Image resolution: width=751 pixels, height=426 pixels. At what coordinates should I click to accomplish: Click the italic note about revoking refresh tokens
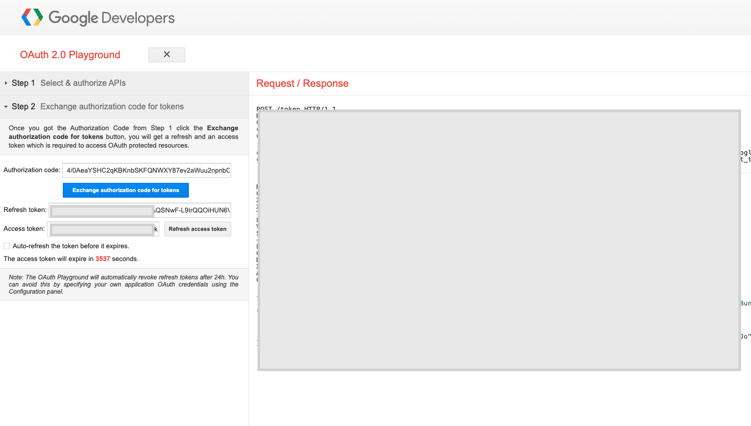click(x=124, y=285)
